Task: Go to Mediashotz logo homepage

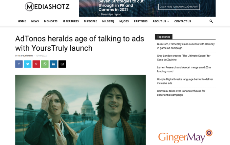Action: pyautogui.click(x=47, y=7)
